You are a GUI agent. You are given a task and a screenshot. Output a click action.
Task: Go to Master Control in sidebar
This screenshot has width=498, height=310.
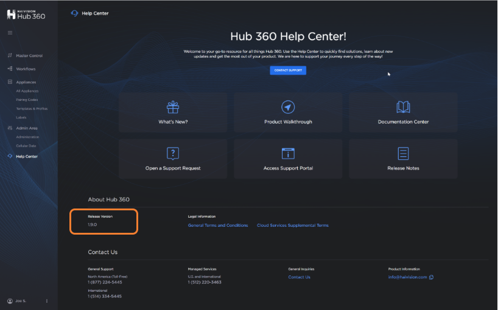tap(29, 56)
